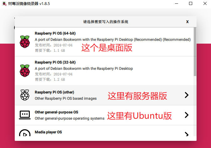Click the outlined raspberry icon for Raspberry Pi OS (other)

25,95
